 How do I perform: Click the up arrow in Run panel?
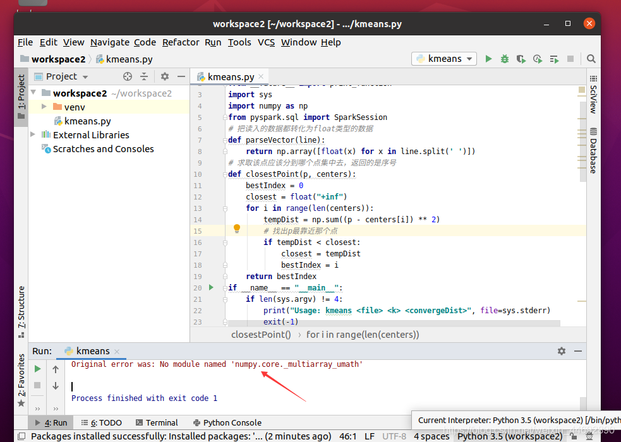(x=56, y=369)
